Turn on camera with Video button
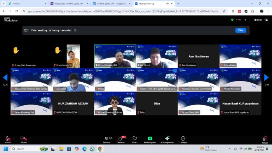272x153 pixels. pyautogui.click(x=24, y=140)
